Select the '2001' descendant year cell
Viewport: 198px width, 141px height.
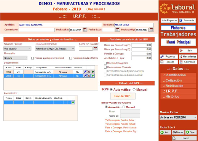pyautogui.click(x=9, y=76)
